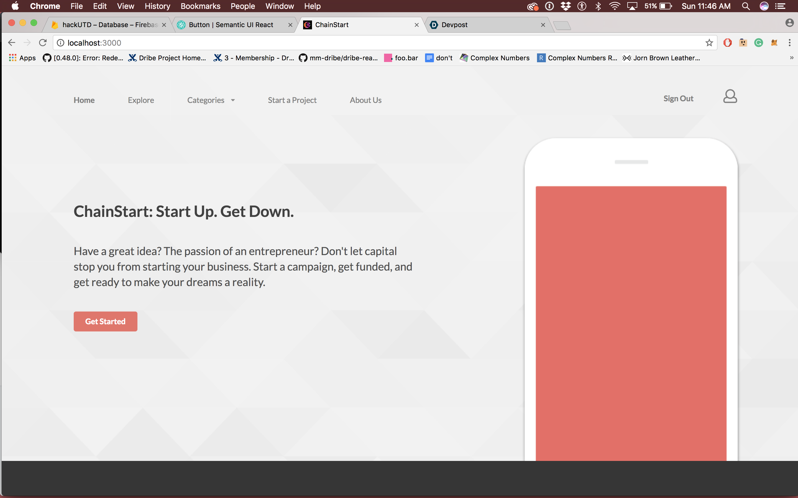Bookmark this page with star icon
This screenshot has width=798, height=498.
(709, 43)
